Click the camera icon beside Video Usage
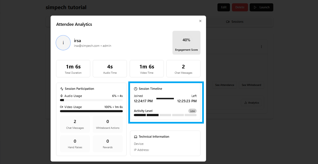Screen dimensions: 318x164 62,107
